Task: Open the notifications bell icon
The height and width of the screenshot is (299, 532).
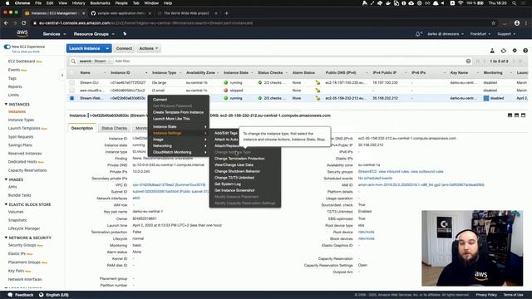Action: point(418,34)
